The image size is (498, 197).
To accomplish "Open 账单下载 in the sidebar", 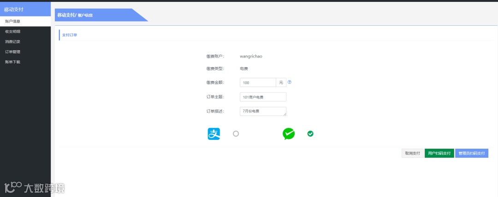I will [x=25, y=62].
